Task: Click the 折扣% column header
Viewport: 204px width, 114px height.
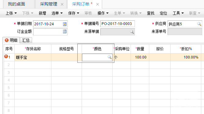Action: tap(186, 49)
